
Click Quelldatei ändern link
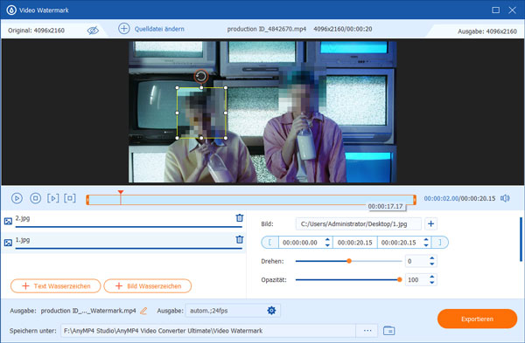159,29
